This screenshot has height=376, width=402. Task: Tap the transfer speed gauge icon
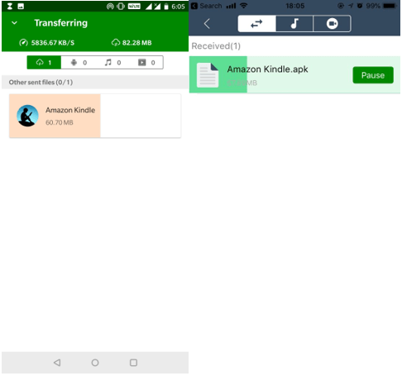click(23, 43)
